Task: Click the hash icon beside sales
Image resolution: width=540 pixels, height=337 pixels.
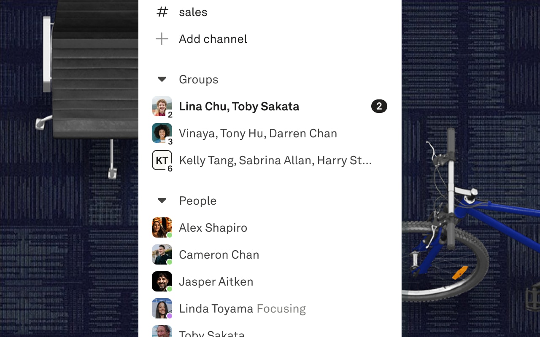Action: [162, 12]
